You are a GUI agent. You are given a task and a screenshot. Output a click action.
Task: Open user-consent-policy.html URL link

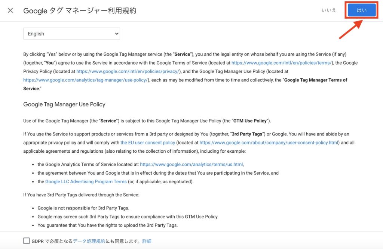269,143
